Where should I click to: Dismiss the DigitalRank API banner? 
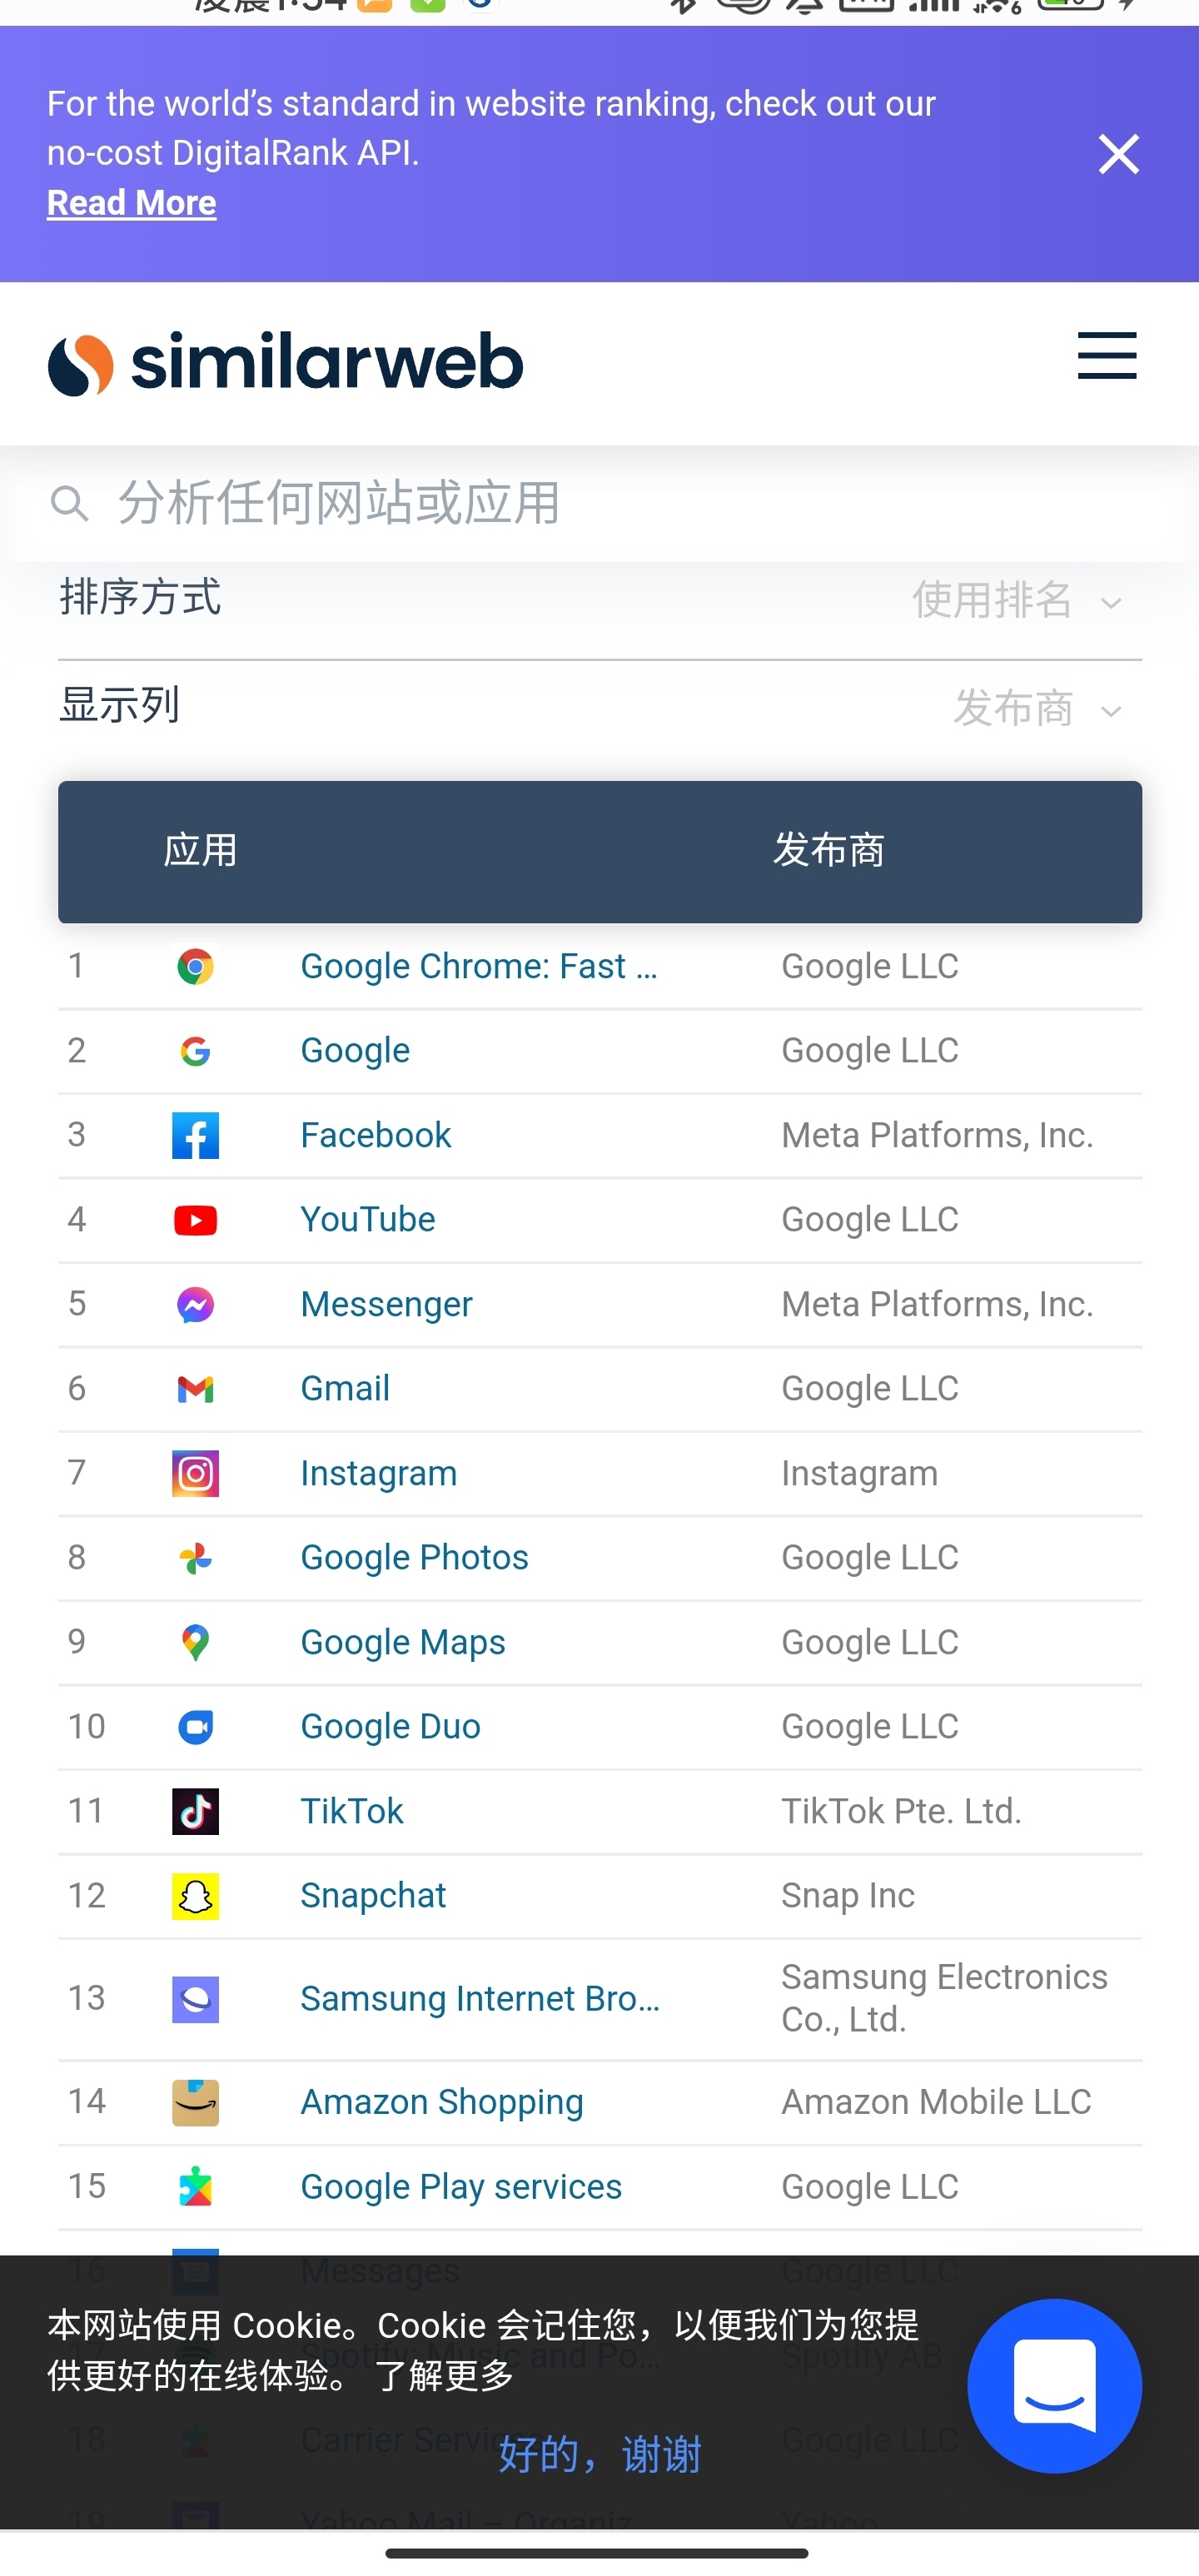pyautogui.click(x=1119, y=154)
